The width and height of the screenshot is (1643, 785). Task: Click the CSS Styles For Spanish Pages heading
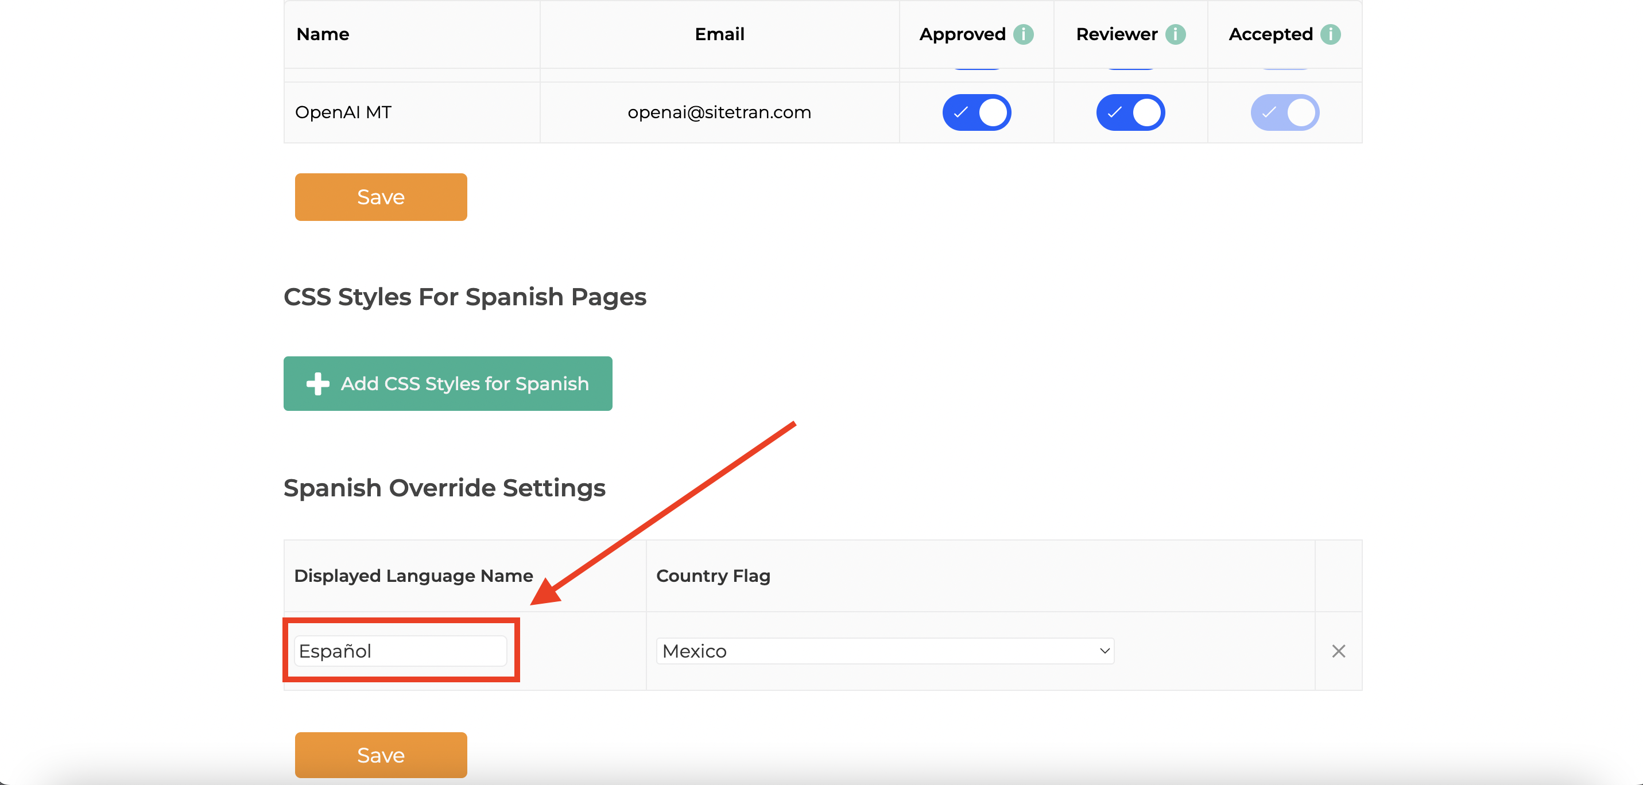click(x=465, y=297)
